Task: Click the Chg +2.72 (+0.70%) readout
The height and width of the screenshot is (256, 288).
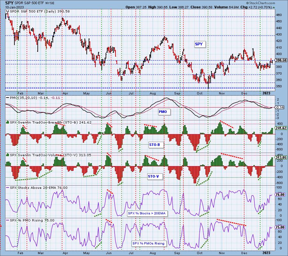Action: click(256, 7)
